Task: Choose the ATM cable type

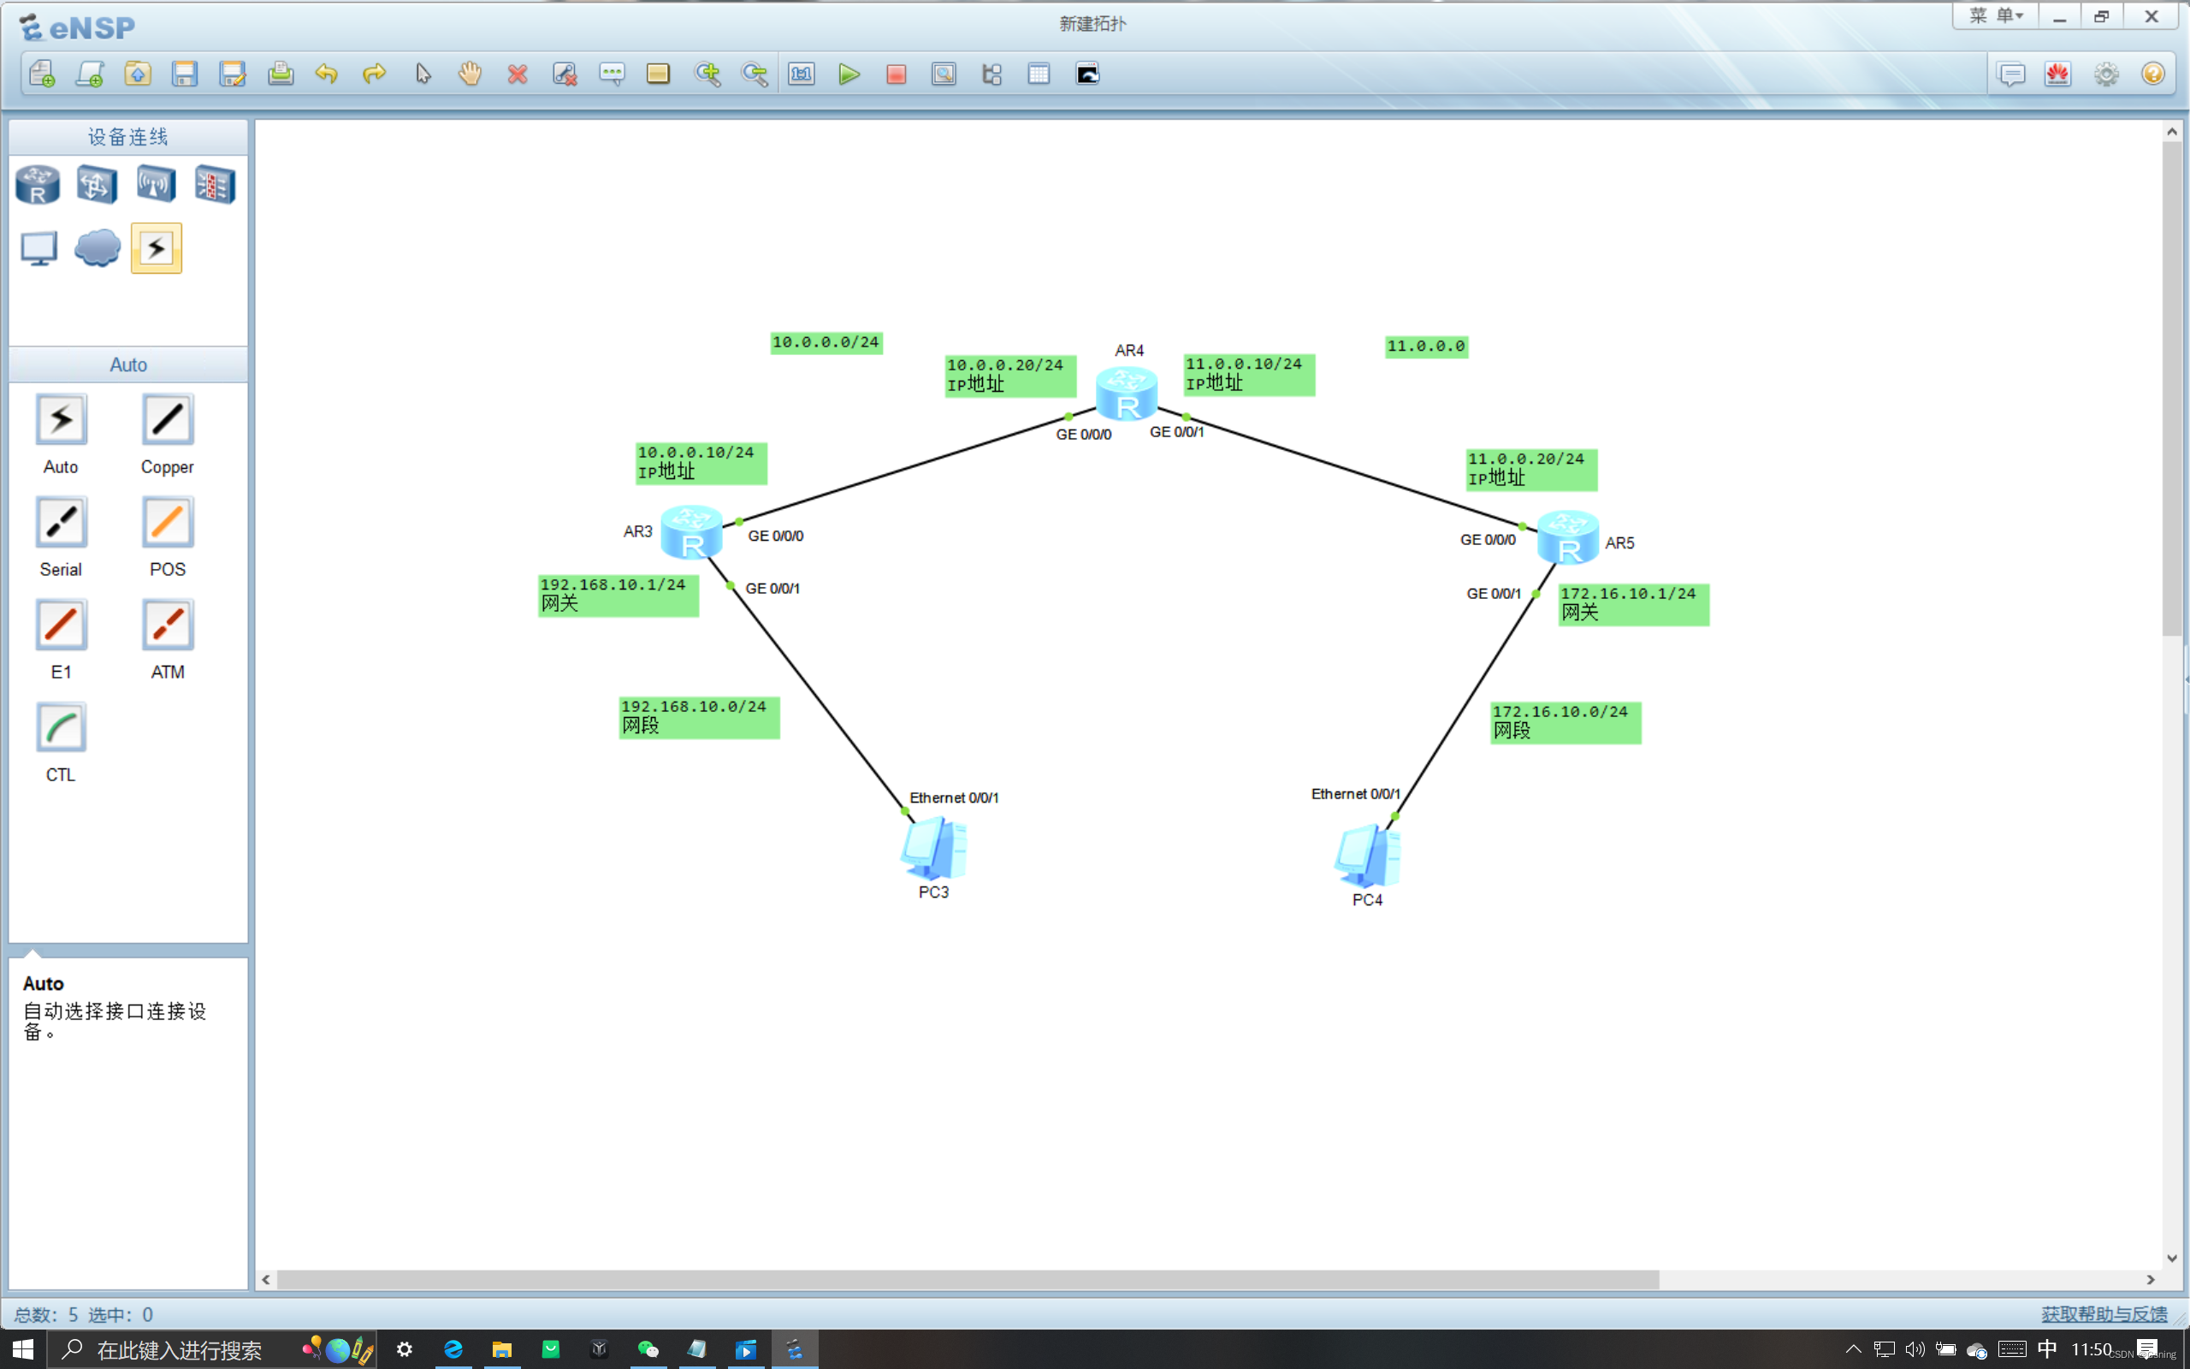Action: point(168,625)
